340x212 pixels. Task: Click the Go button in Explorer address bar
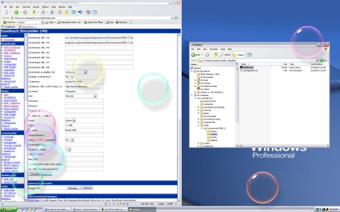pos(324,60)
